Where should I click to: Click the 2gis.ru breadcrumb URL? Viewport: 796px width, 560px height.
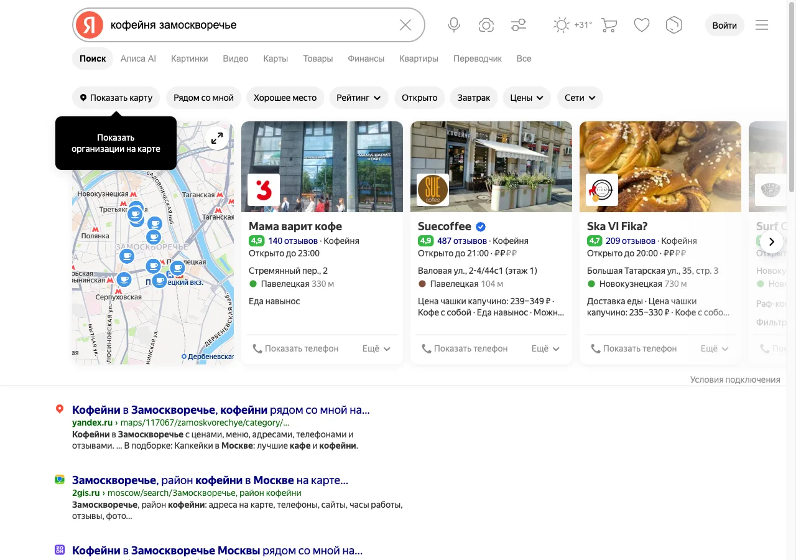coord(187,493)
